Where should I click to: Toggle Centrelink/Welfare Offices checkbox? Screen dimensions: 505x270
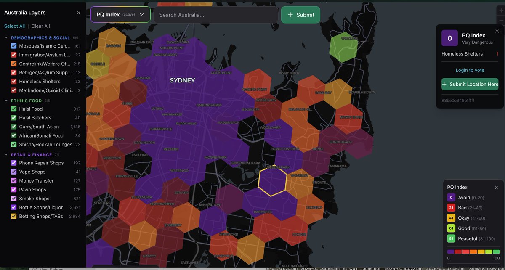[14, 64]
